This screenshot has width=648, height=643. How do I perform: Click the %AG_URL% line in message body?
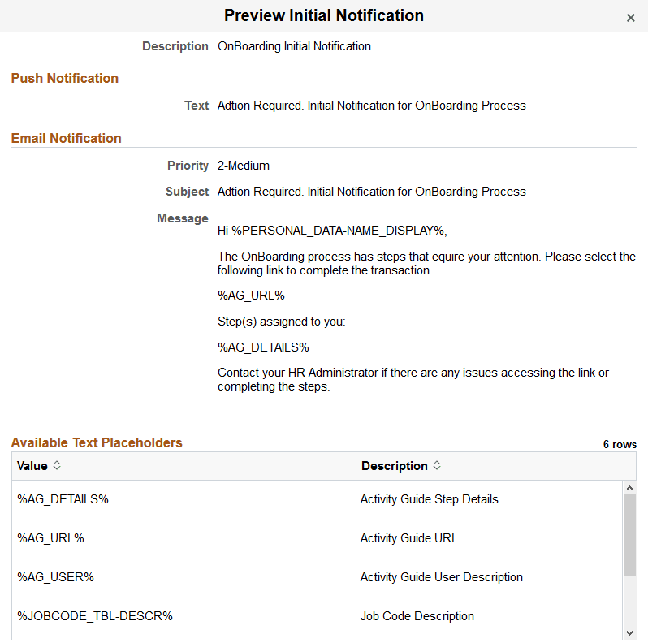coord(251,296)
